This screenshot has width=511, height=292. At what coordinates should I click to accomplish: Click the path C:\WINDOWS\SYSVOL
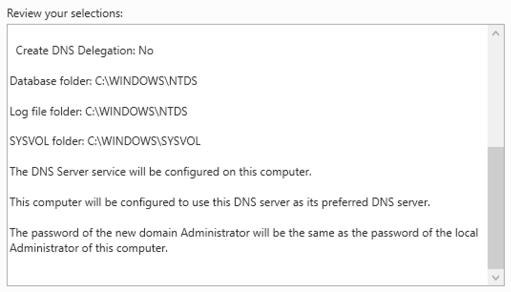pyautogui.click(x=144, y=142)
